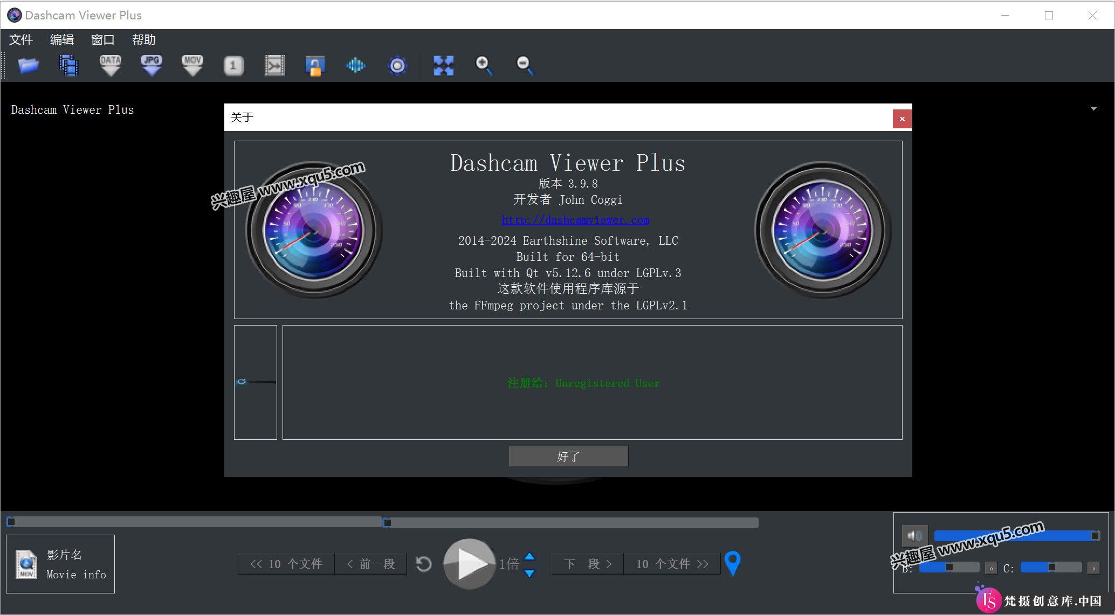Click the '影片名 Movie info' panel
This screenshot has height=615, width=1115.
(x=60, y=564)
